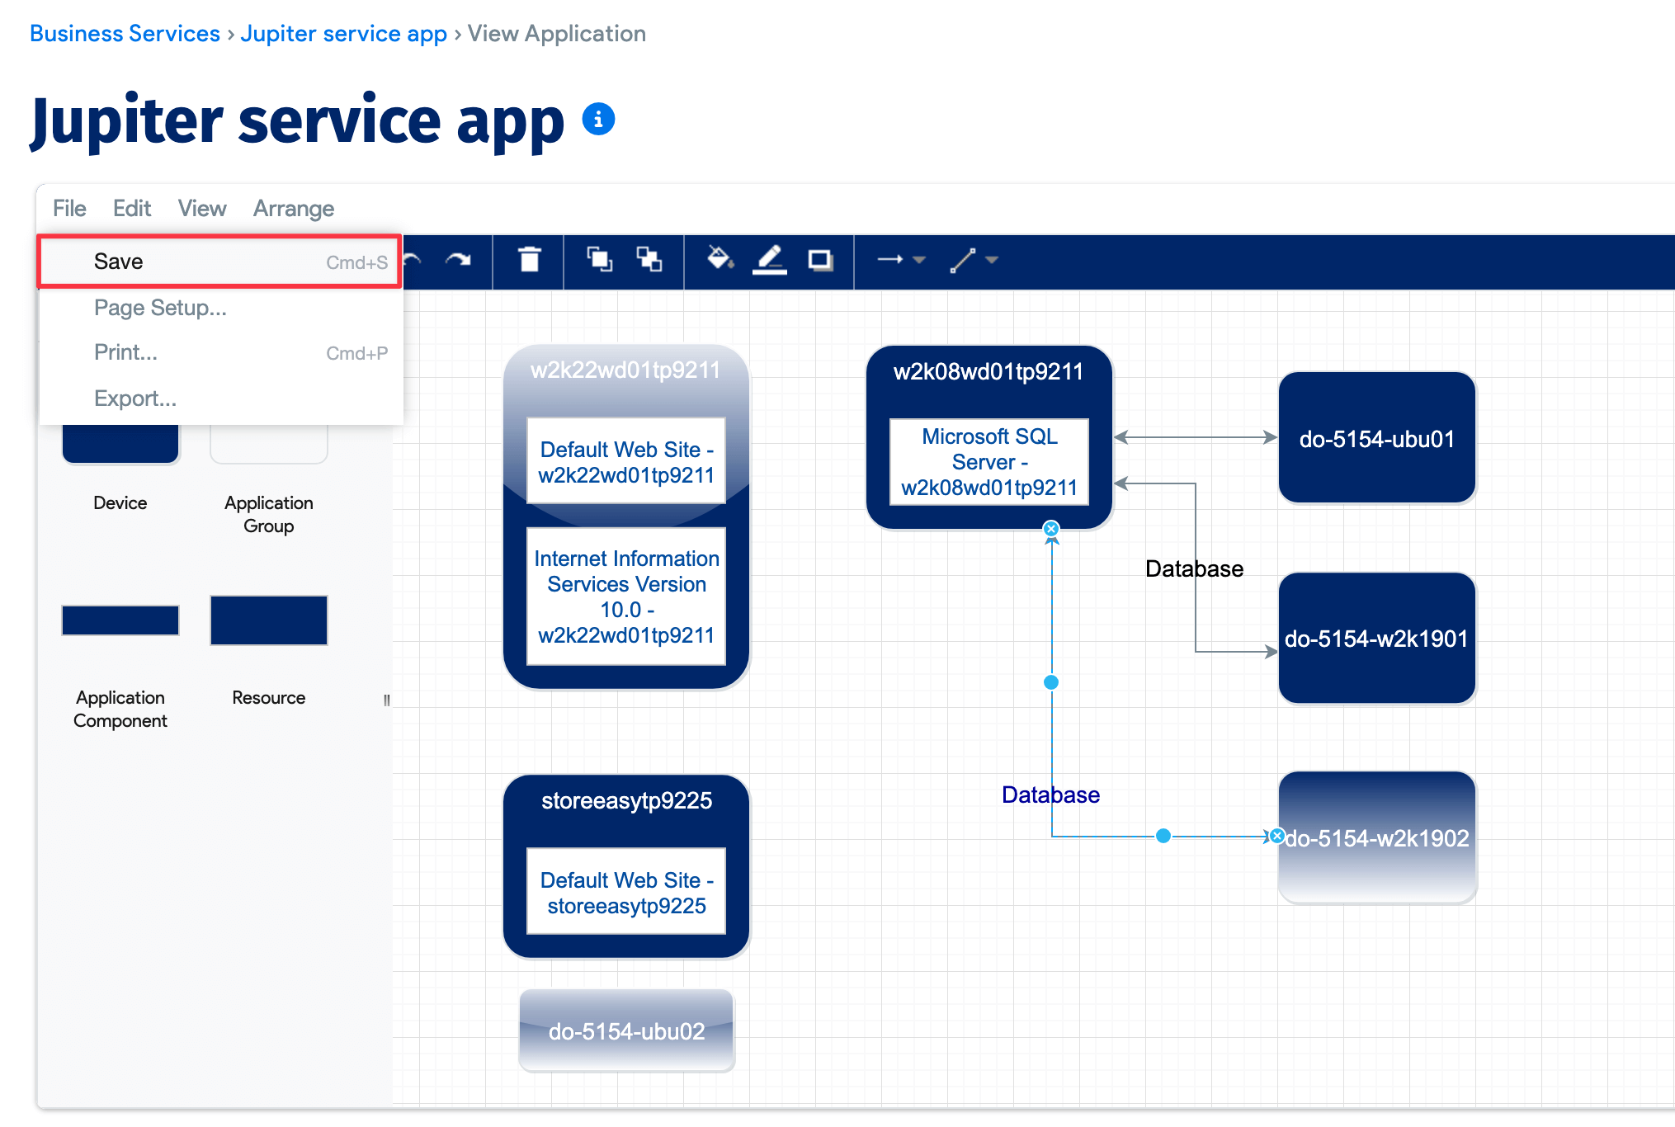1675x1127 pixels.
Task: Pick the Resource shape in palette
Action: pyautogui.click(x=268, y=620)
